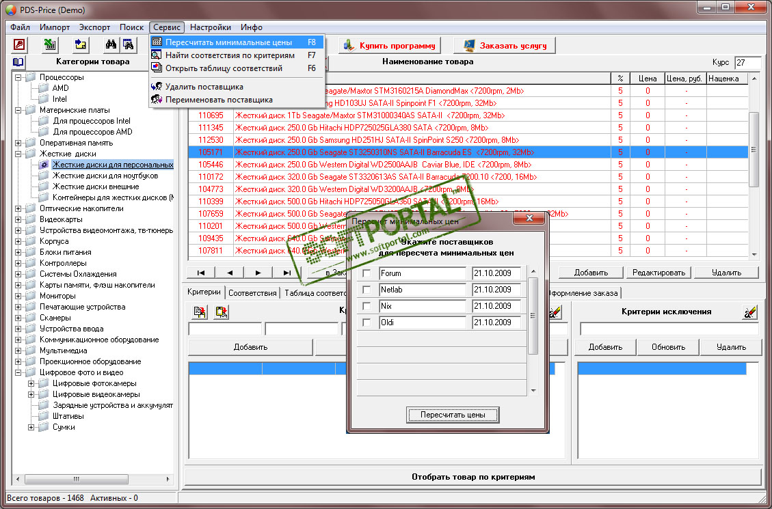The height and width of the screenshot is (509, 772).
Task: Close the Пересчет минимальных цен dialog
Action: pyautogui.click(x=529, y=218)
